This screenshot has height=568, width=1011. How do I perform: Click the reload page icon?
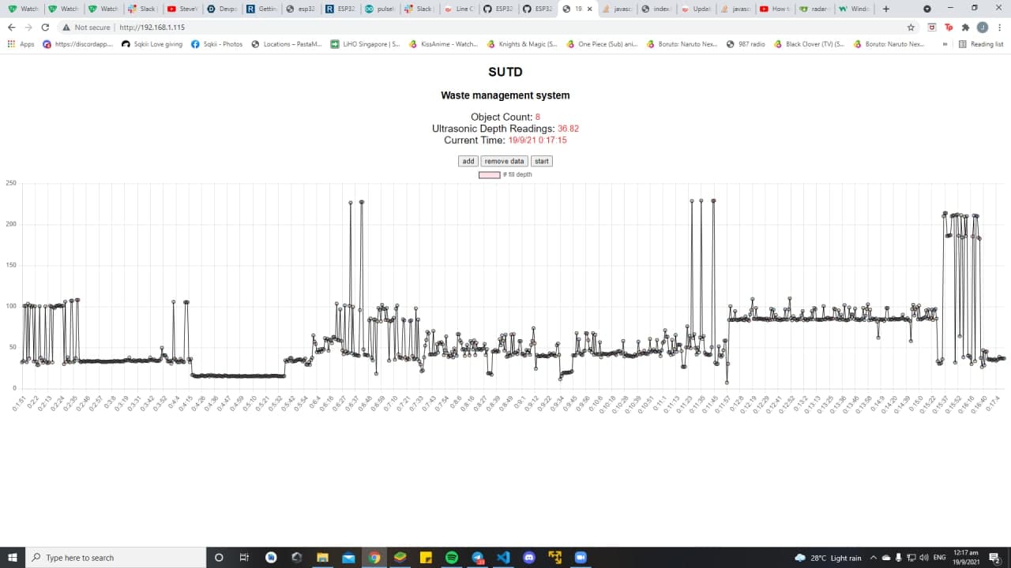[x=45, y=26]
